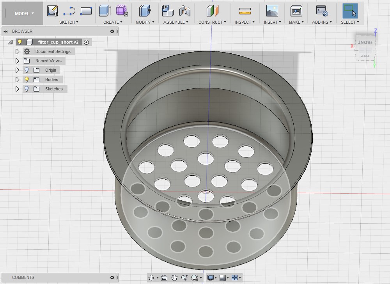The image size is (390, 284).
Task: Expand the Document Settings node
Action: pyautogui.click(x=17, y=51)
